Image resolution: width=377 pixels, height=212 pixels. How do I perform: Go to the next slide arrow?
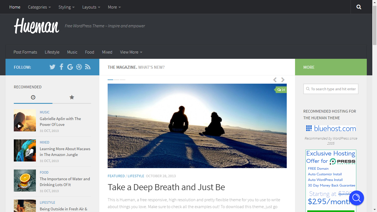pyautogui.click(x=283, y=80)
